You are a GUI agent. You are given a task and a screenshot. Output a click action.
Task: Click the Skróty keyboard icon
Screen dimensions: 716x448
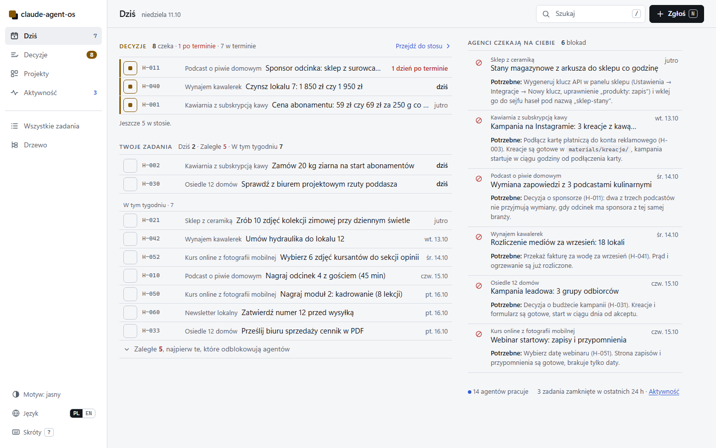pos(16,432)
